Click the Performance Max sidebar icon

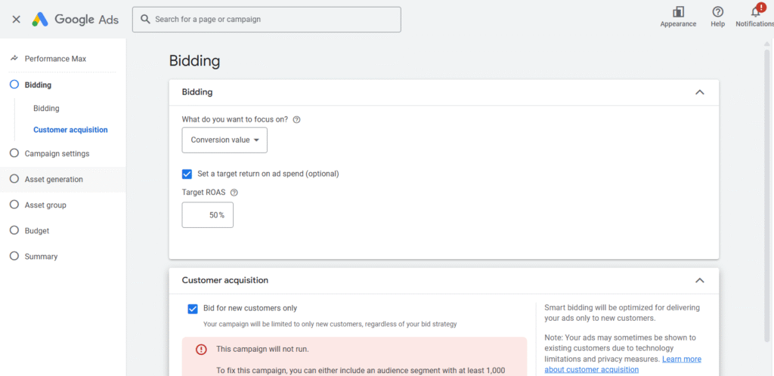[x=14, y=58]
